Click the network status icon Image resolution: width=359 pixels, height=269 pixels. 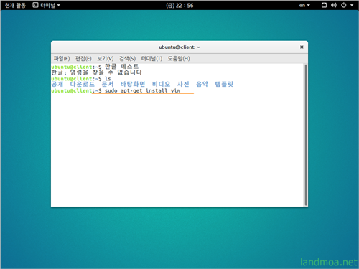[324, 5]
